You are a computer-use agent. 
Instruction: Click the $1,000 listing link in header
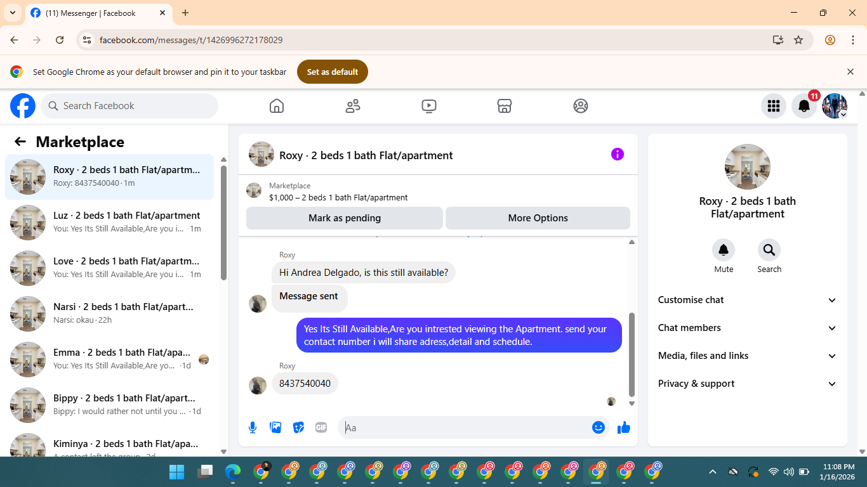pos(338,197)
